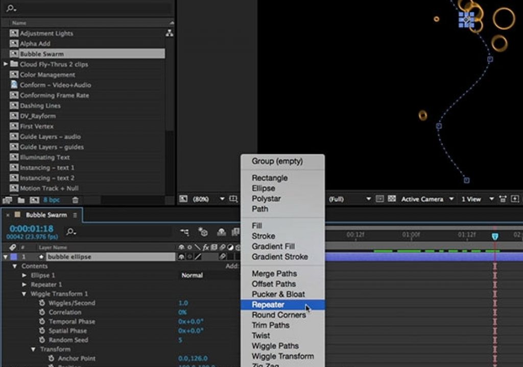This screenshot has height=367, width=523.
Task: Collapse the Transform group under Wiggle Transform
Action: [x=33, y=349]
